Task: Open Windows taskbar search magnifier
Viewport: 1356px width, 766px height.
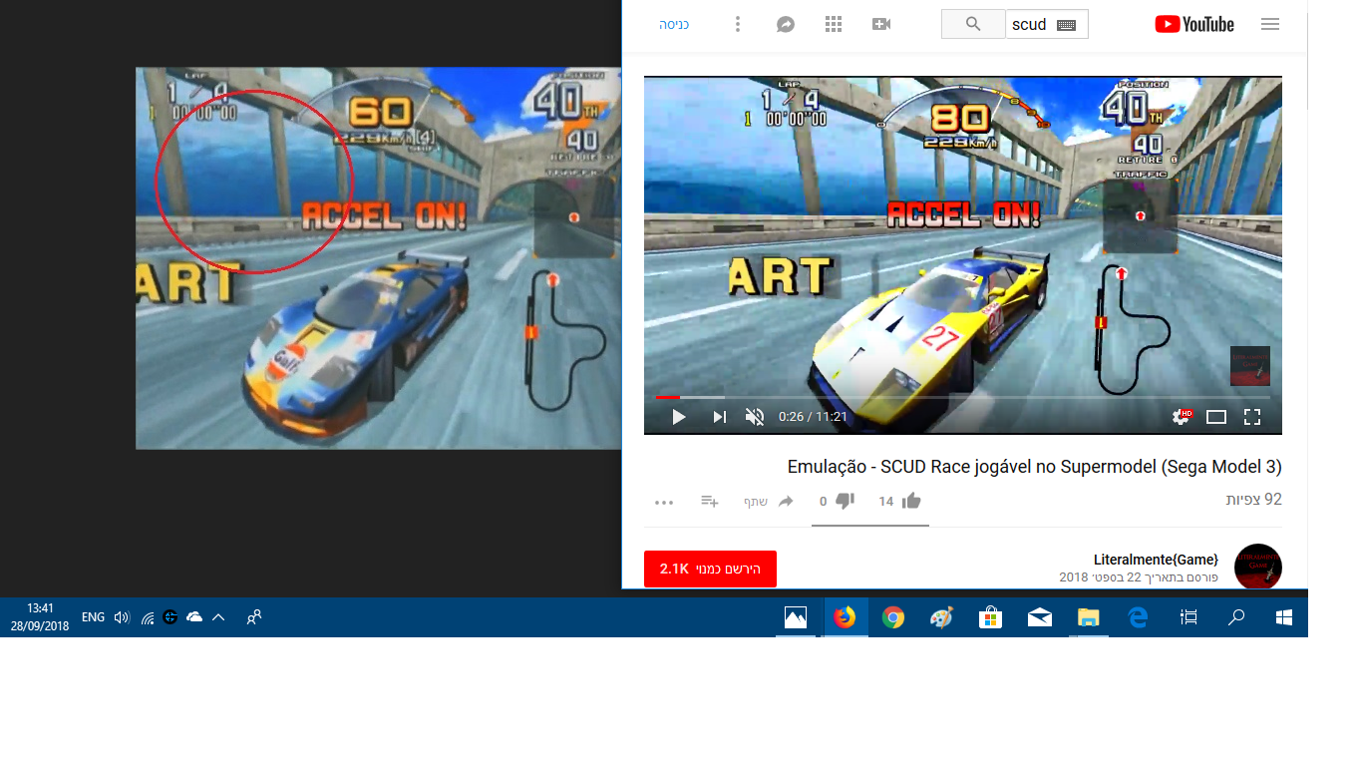Action: point(1236,617)
